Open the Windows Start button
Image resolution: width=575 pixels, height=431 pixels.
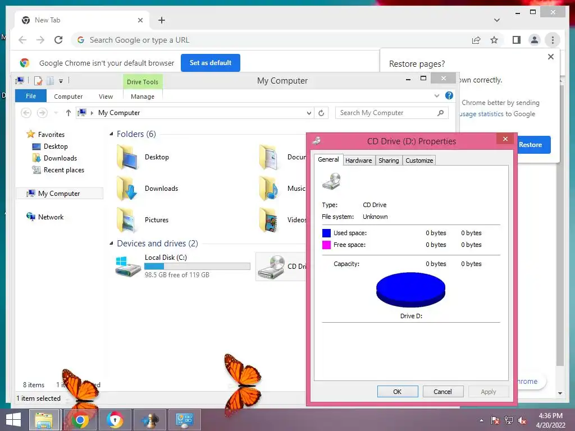[13, 420]
